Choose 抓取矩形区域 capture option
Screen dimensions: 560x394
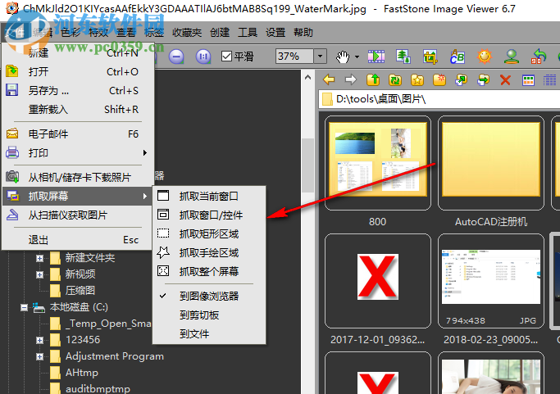point(209,233)
